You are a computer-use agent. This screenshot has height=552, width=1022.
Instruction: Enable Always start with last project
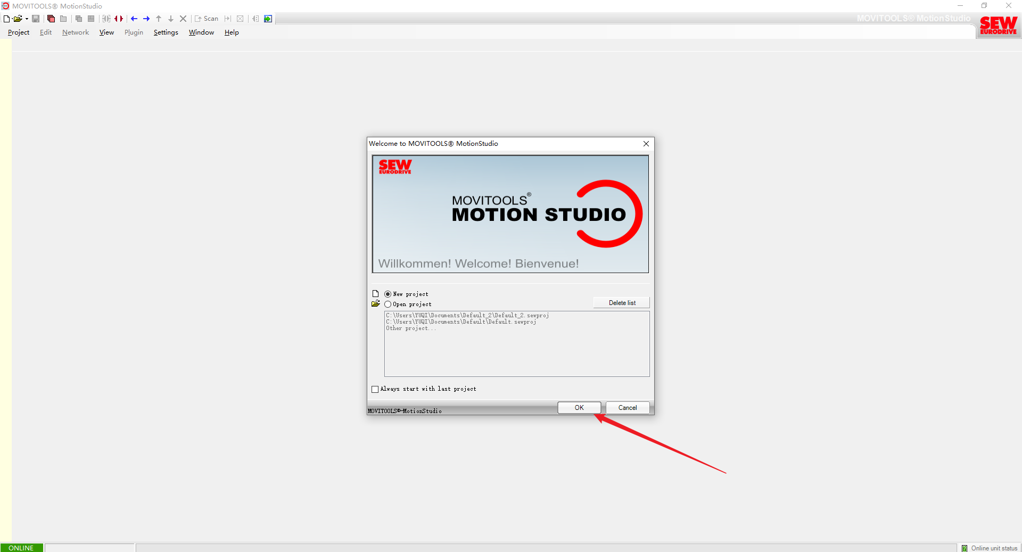pyautogui.click(x=375, y=389)
